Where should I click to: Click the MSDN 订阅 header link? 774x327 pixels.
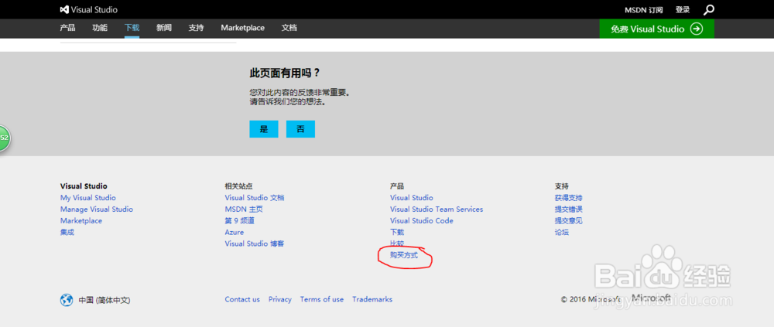(x=644, y=10)
